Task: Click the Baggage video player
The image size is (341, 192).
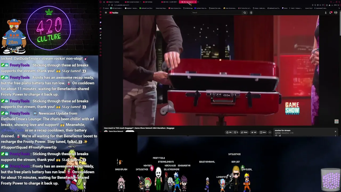Action: pos(221,70)
